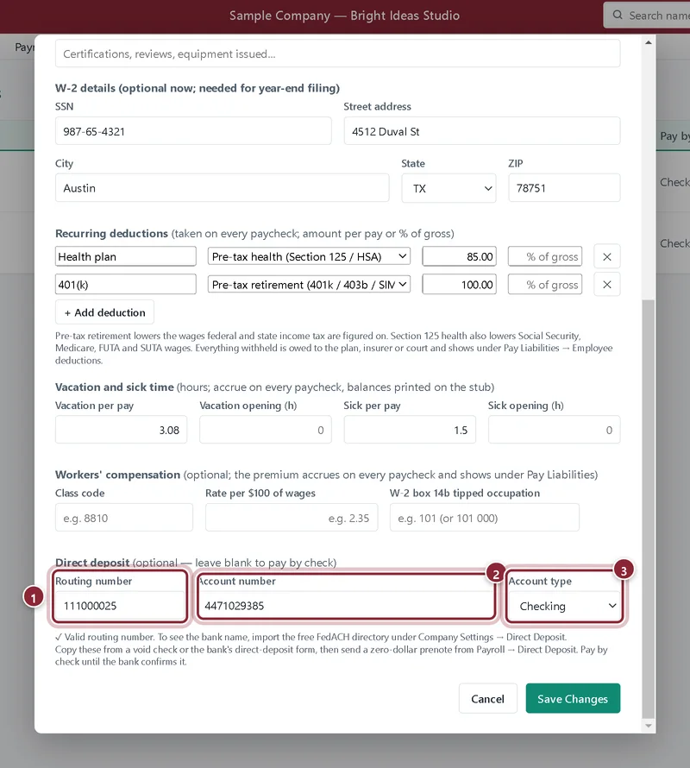Click Sick per pay field
Image resolution: width=690 pixels, height=768 pixels.
pos(410,430)
